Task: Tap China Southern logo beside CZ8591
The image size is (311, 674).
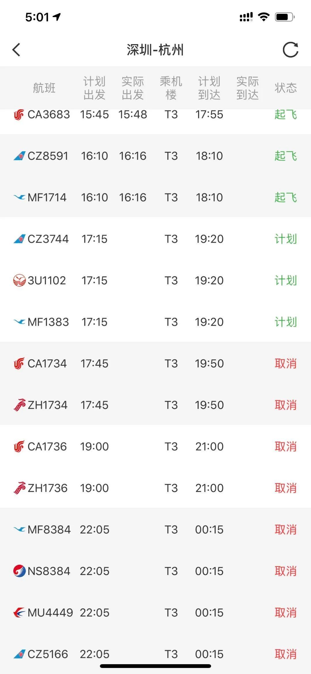Action: pos(19,156)
